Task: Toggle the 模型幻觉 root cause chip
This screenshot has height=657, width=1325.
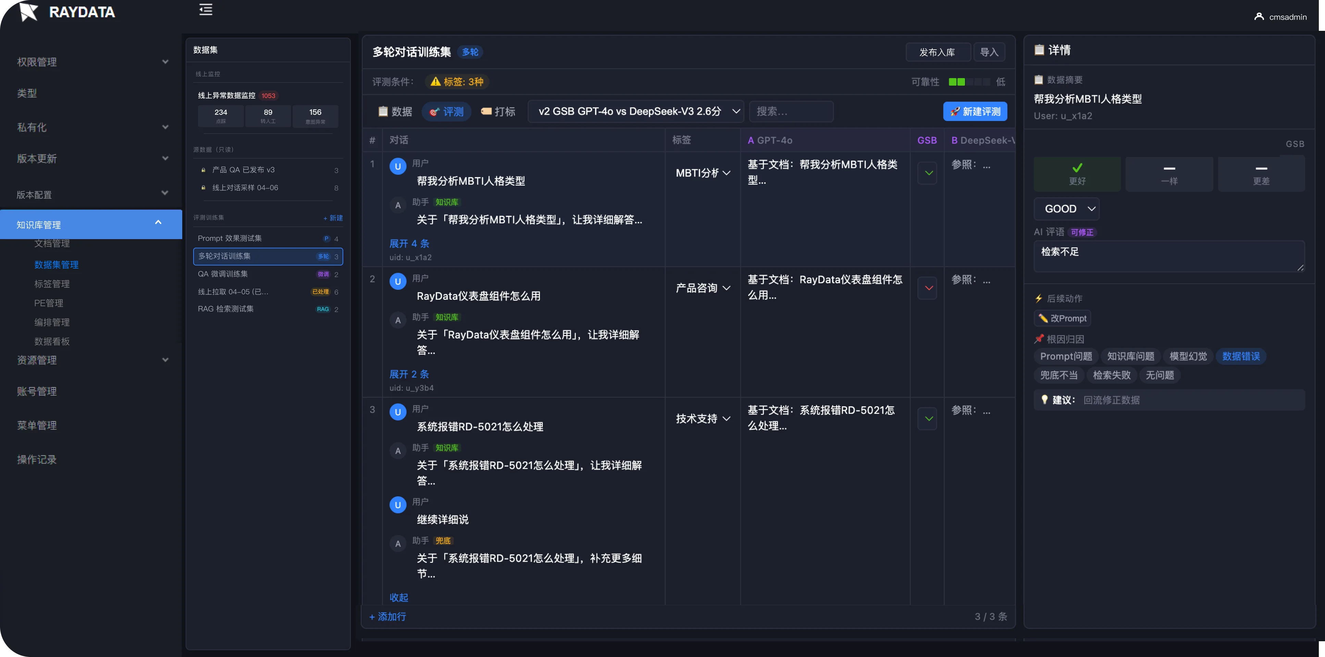Action: coord(1188,356)
